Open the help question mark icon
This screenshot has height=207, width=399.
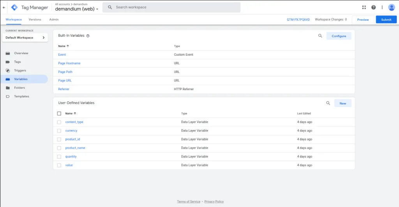pyautogui.click(x=373, y=7)
